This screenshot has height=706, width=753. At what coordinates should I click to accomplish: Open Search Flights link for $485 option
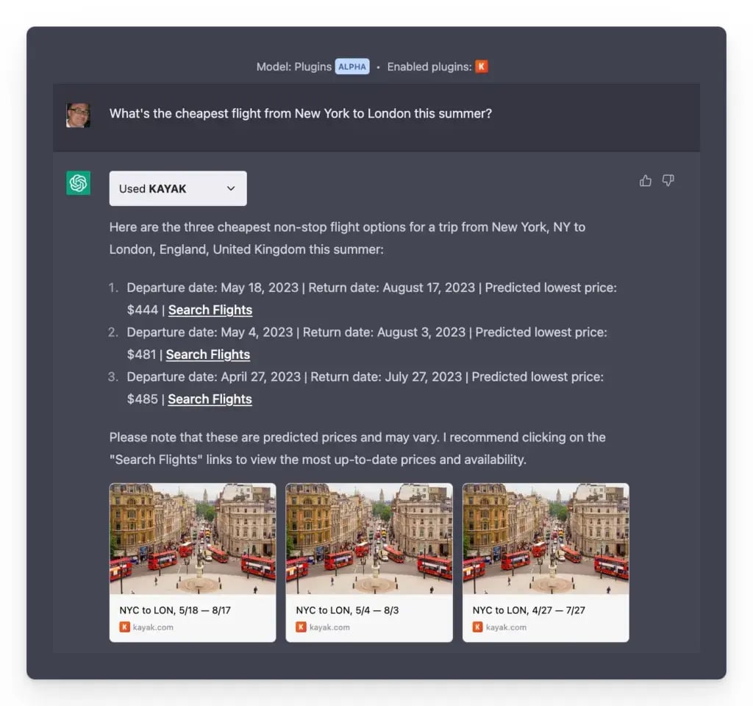(x=210, y=399)
